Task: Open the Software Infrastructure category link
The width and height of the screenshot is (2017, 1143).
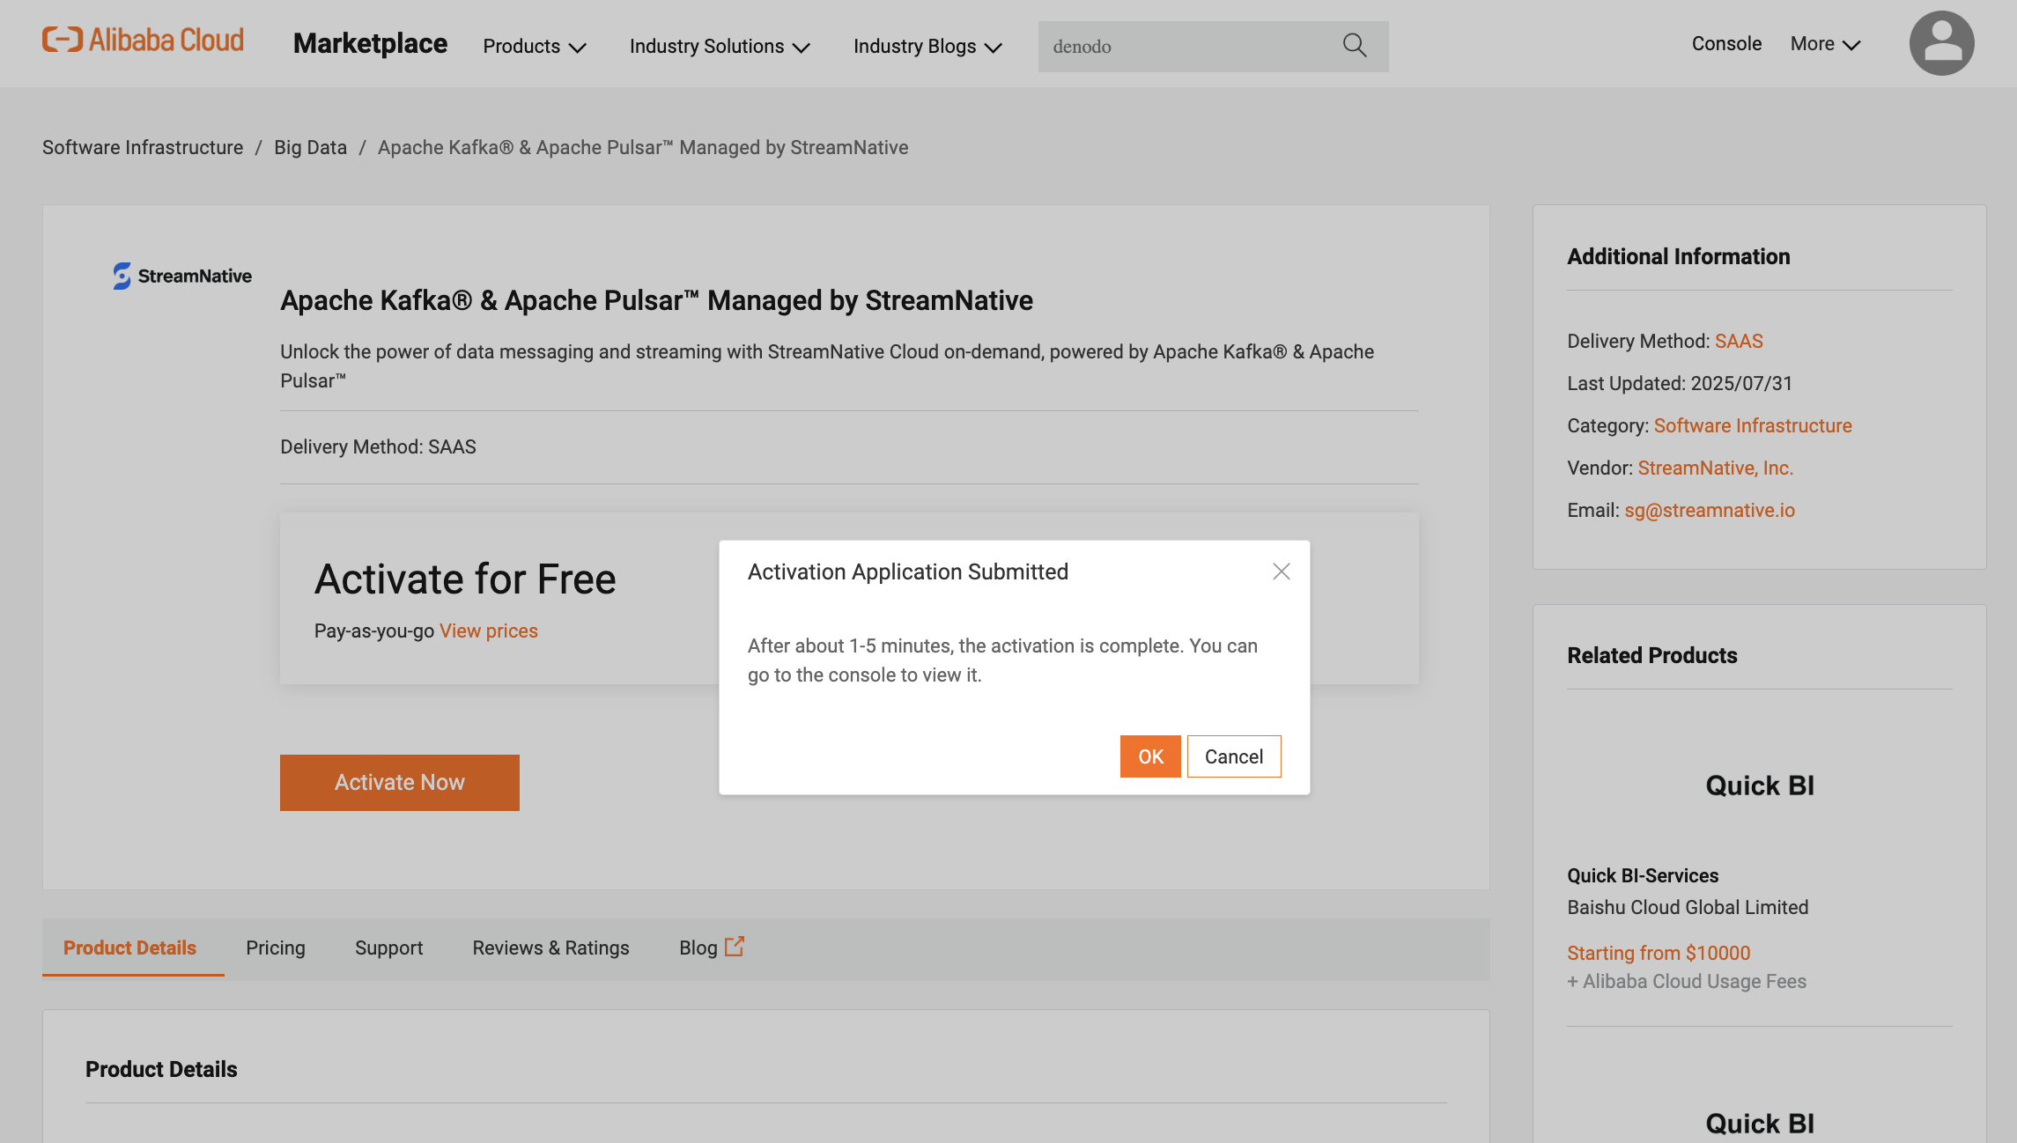Action: (1753, 425)
